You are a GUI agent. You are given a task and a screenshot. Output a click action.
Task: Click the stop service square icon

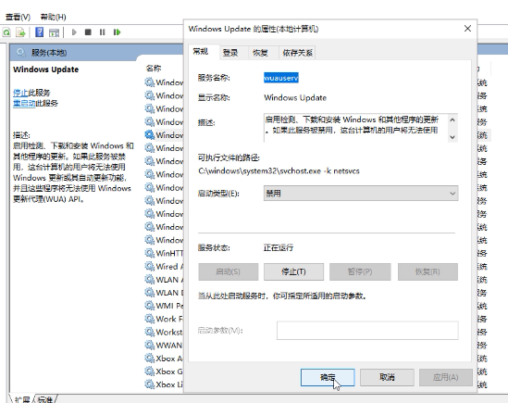tap(88, 32)
